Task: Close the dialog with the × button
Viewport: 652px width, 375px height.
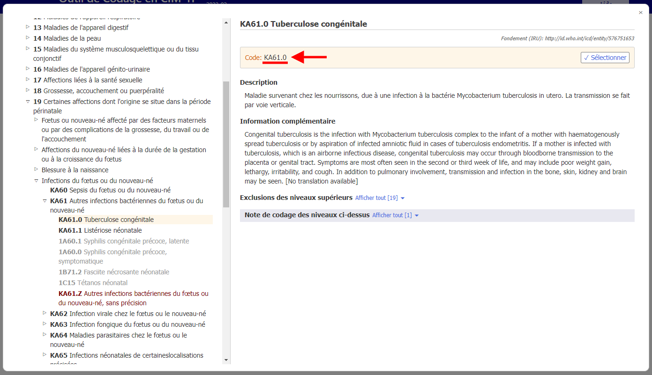Action: tap(641, 13)
